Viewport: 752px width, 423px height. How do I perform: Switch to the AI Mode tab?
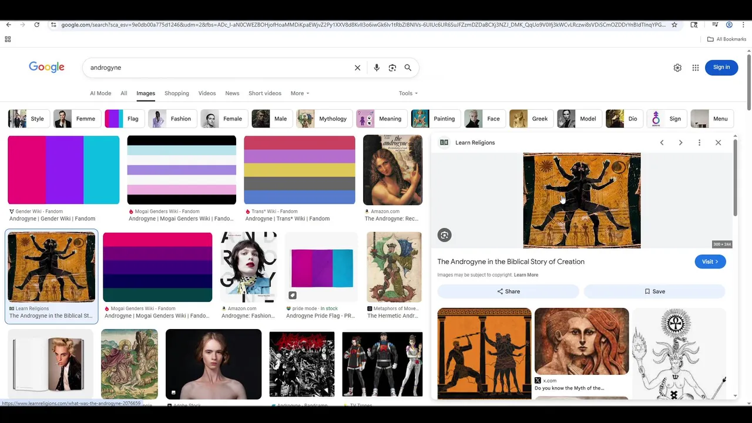click(100, 93)
